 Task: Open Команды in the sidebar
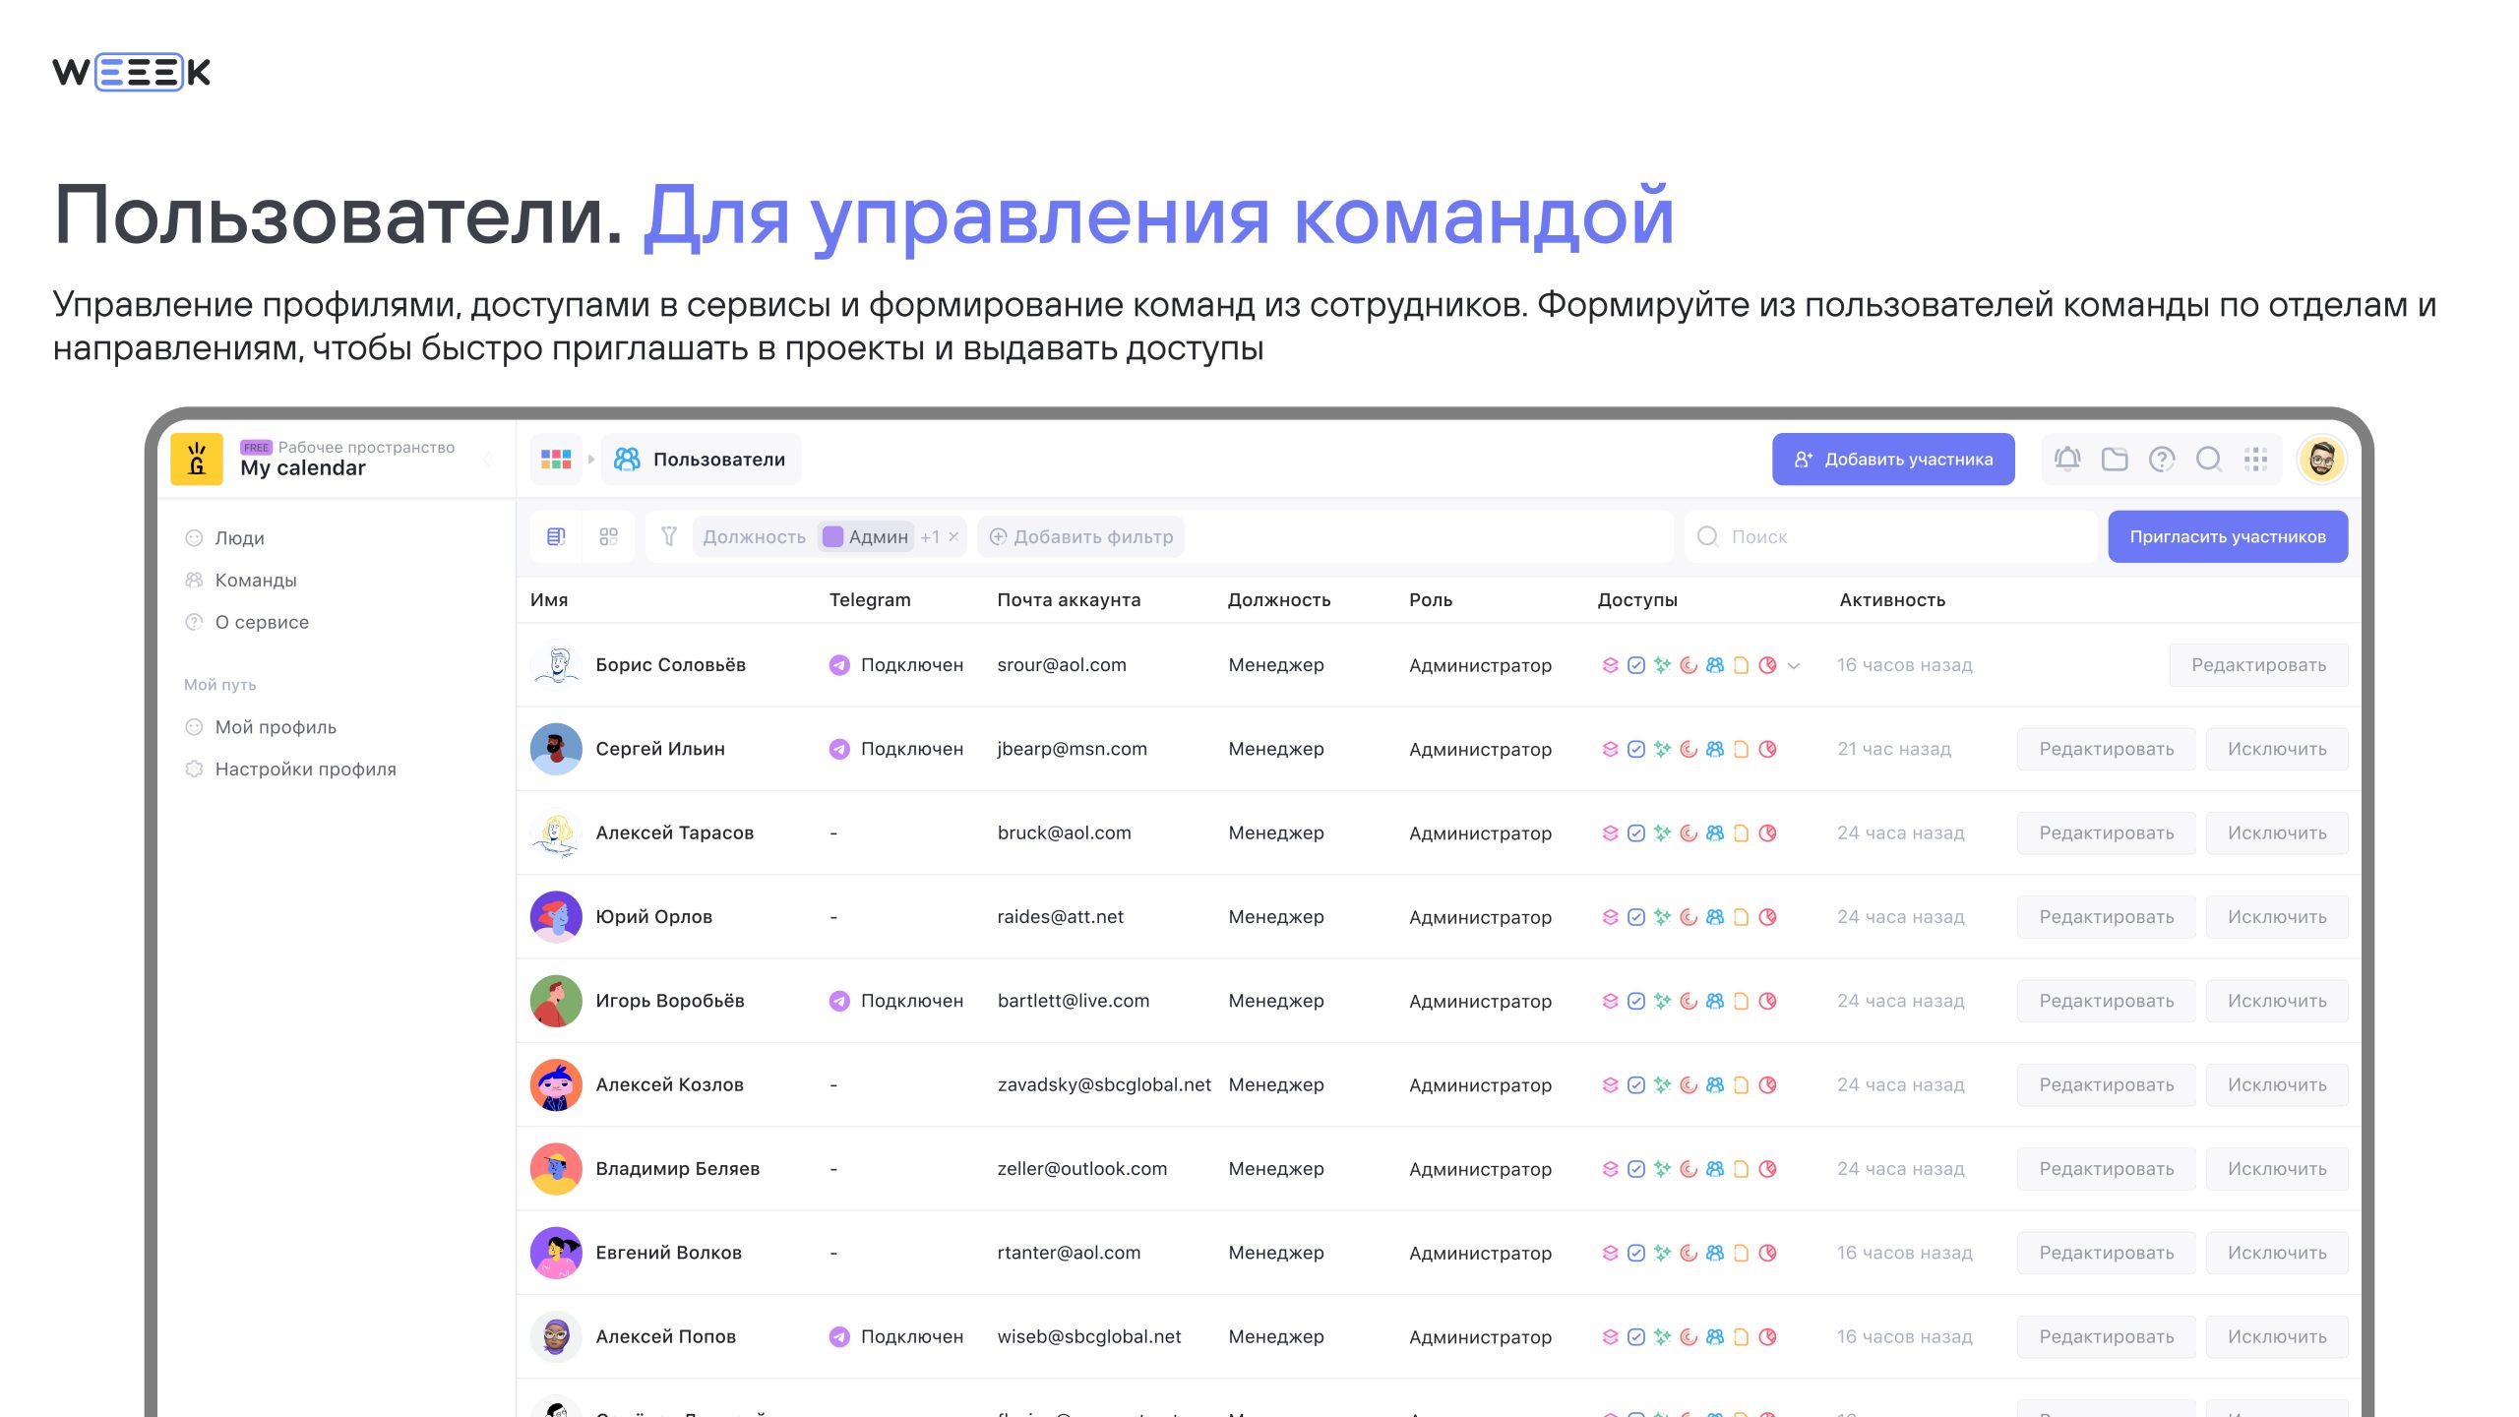(x=256, y=580)
